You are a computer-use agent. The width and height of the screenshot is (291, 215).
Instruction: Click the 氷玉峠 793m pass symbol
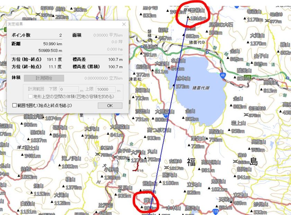pyautogui.click(x=97, y=154)
